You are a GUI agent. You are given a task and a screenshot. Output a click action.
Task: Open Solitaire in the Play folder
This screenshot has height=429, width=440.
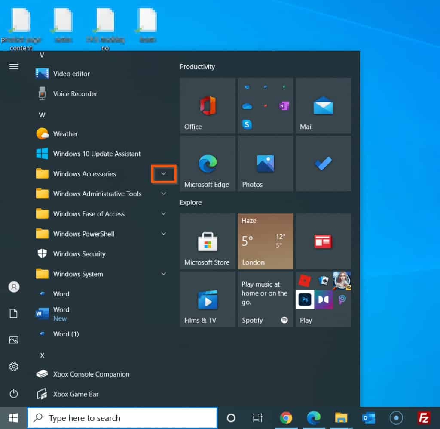(324, 281)
